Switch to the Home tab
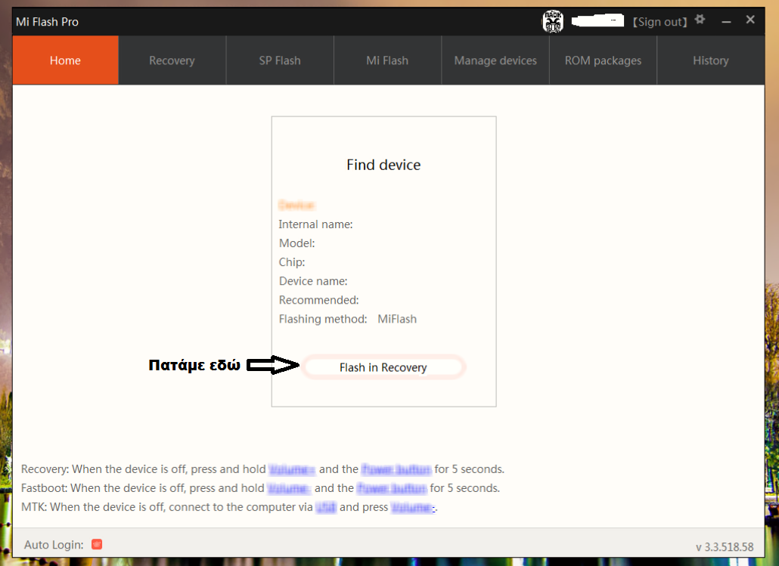 coord(65,60)
